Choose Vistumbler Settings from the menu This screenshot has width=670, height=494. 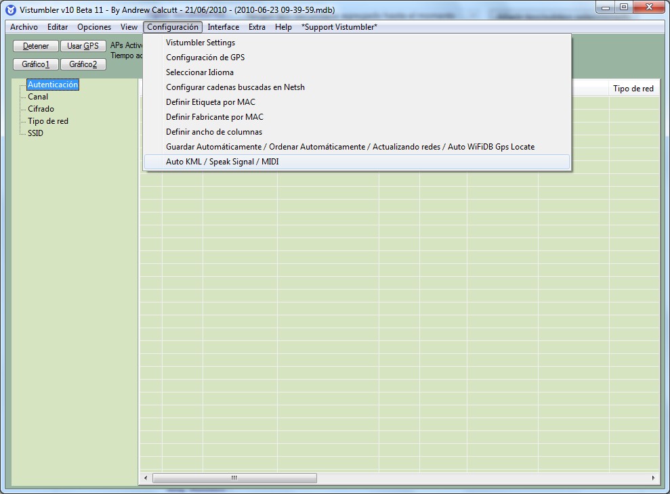click(x=357, y=43)
